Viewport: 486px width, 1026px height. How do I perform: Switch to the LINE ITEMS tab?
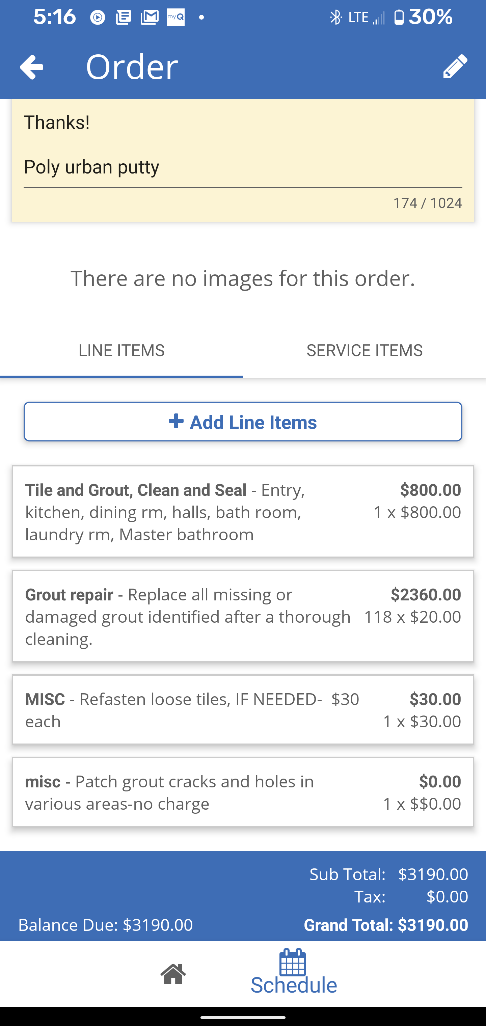point(122,351)
